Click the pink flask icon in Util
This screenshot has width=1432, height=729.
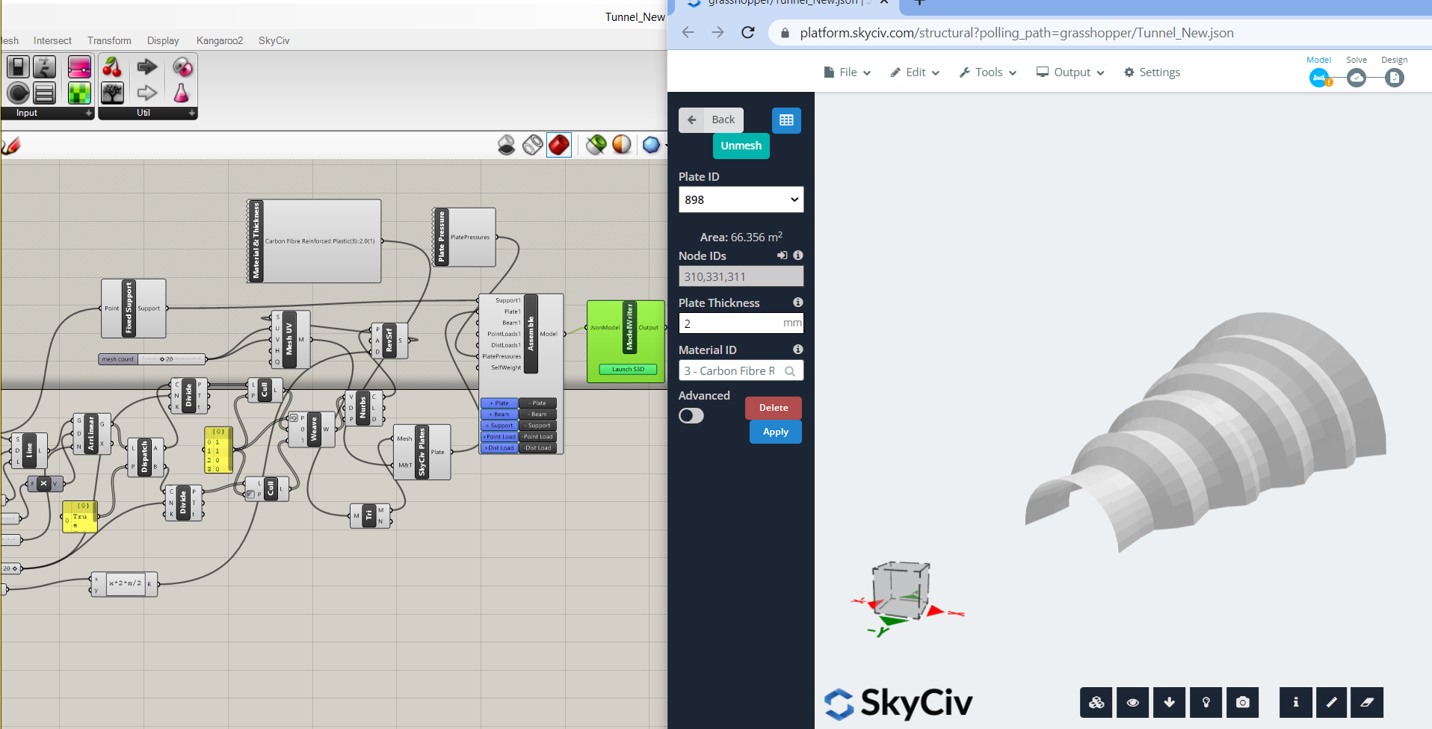pos(182,93)
